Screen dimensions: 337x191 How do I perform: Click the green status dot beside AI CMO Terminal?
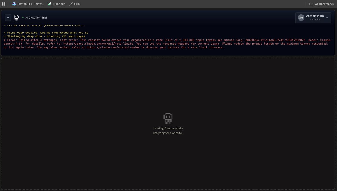coord(23,17)
